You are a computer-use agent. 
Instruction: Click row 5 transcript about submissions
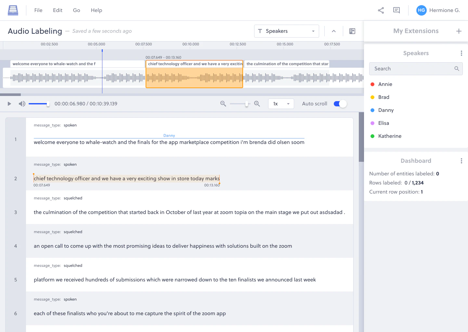pyautogui.click(x=175, y=280)
